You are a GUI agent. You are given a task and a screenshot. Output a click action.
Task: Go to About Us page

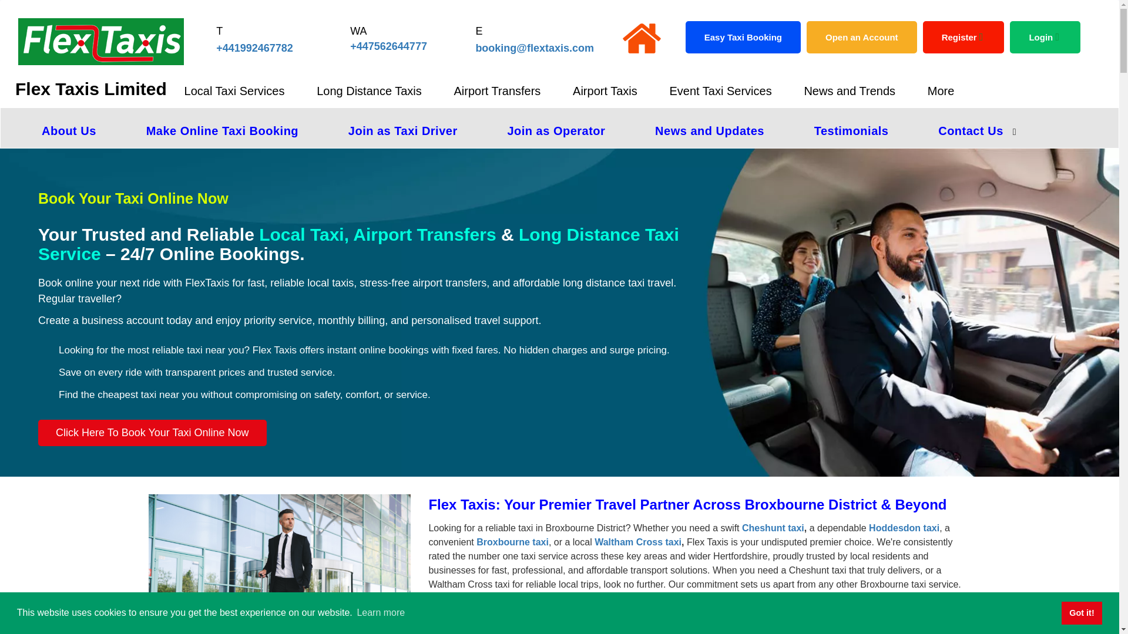[x=69, y=131]
